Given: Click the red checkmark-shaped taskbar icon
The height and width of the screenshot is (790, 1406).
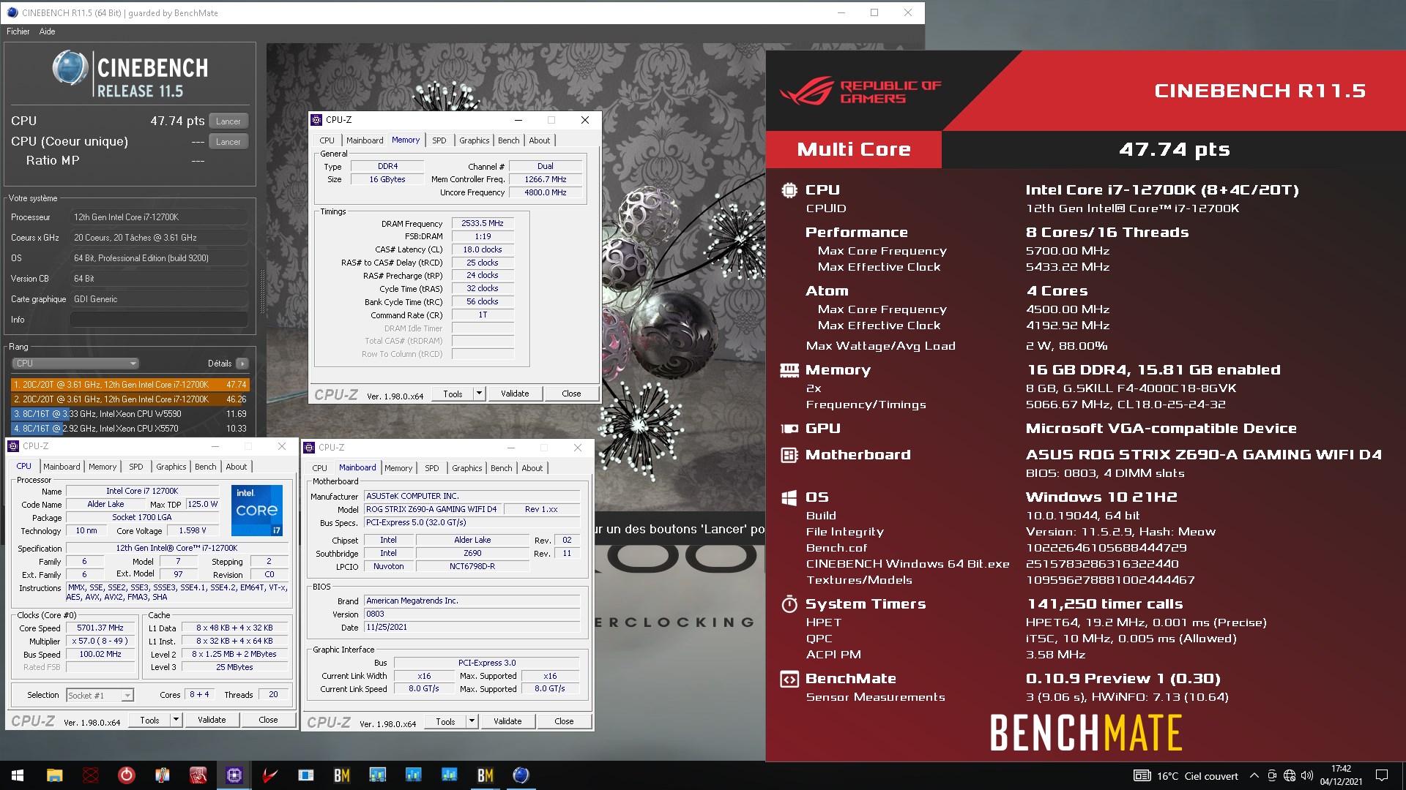Looking at the screenshot, I should point(269,775).
